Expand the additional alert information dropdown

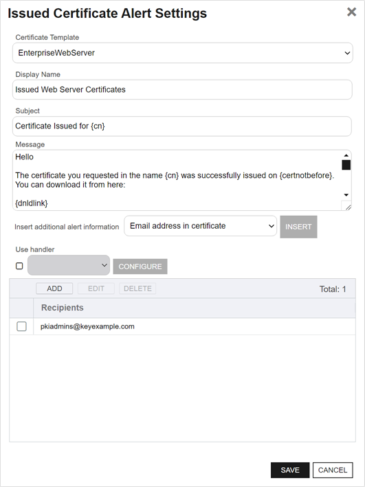pos(200,226)
